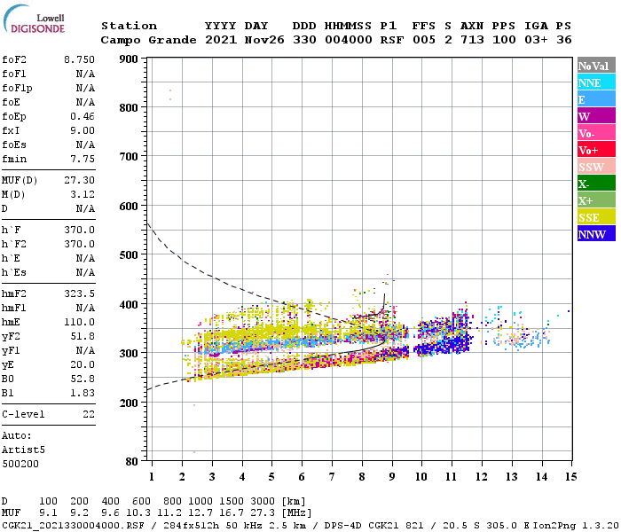Select the Vo- pink legend swatch

tap(596, 133)
